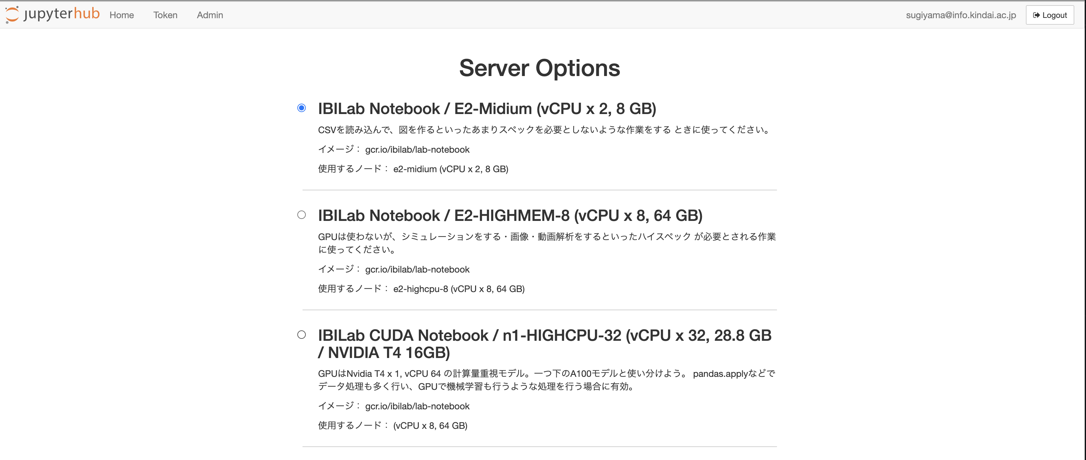1086x460 pixels.
Task: Select the E2-HIGHMEM-8 radio button
Action: pyautogui.click(x=302, y=215)
